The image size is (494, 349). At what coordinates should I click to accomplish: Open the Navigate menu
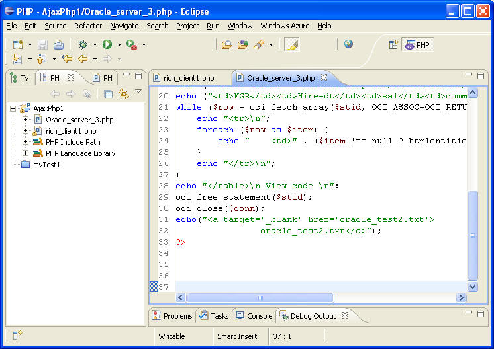click(124, 26)
